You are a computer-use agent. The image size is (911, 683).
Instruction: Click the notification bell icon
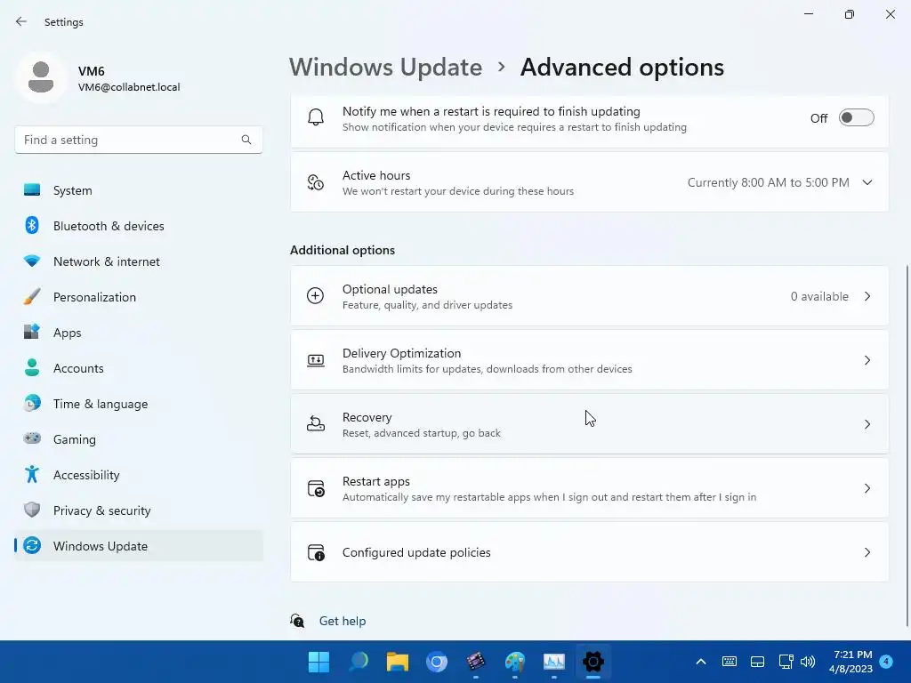(316, 118)
